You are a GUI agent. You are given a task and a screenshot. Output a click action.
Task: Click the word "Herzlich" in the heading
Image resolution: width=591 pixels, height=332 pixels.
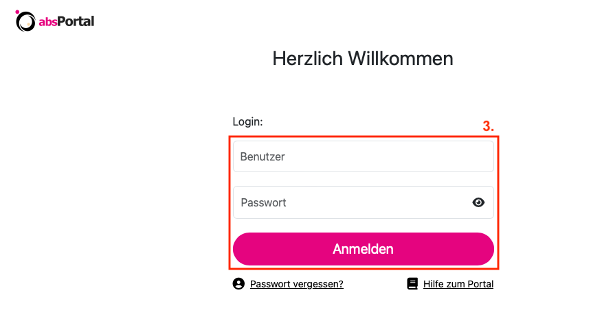[308, 58]
